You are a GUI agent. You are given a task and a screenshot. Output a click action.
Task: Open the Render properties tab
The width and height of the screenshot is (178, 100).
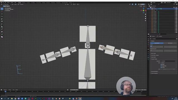148,39
